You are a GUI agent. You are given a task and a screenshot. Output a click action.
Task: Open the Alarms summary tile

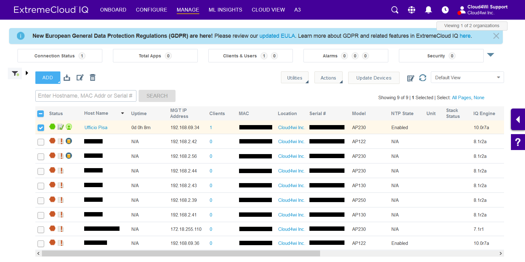(x=346, y=56)
